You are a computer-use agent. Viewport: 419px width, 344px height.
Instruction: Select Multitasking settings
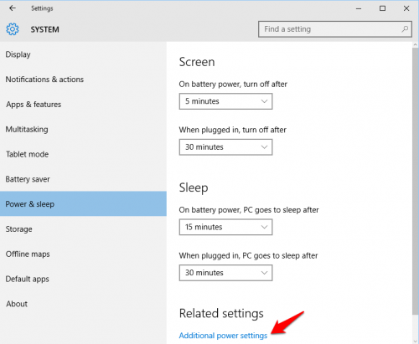click(x=83, y=129)
